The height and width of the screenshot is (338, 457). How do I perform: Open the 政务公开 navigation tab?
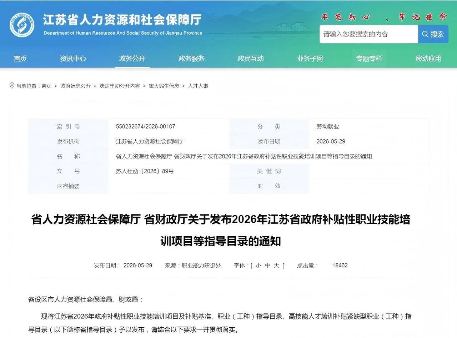[x=132, y=59]
